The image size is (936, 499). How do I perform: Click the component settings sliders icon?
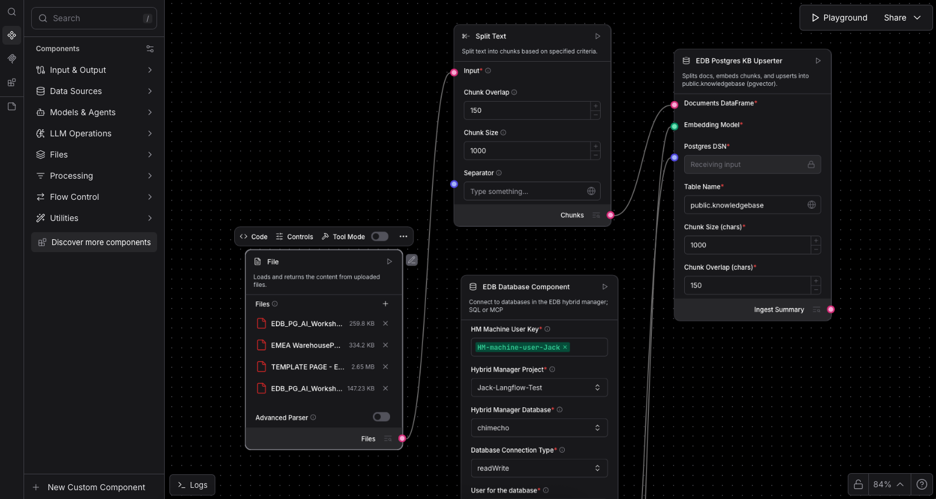150,49
